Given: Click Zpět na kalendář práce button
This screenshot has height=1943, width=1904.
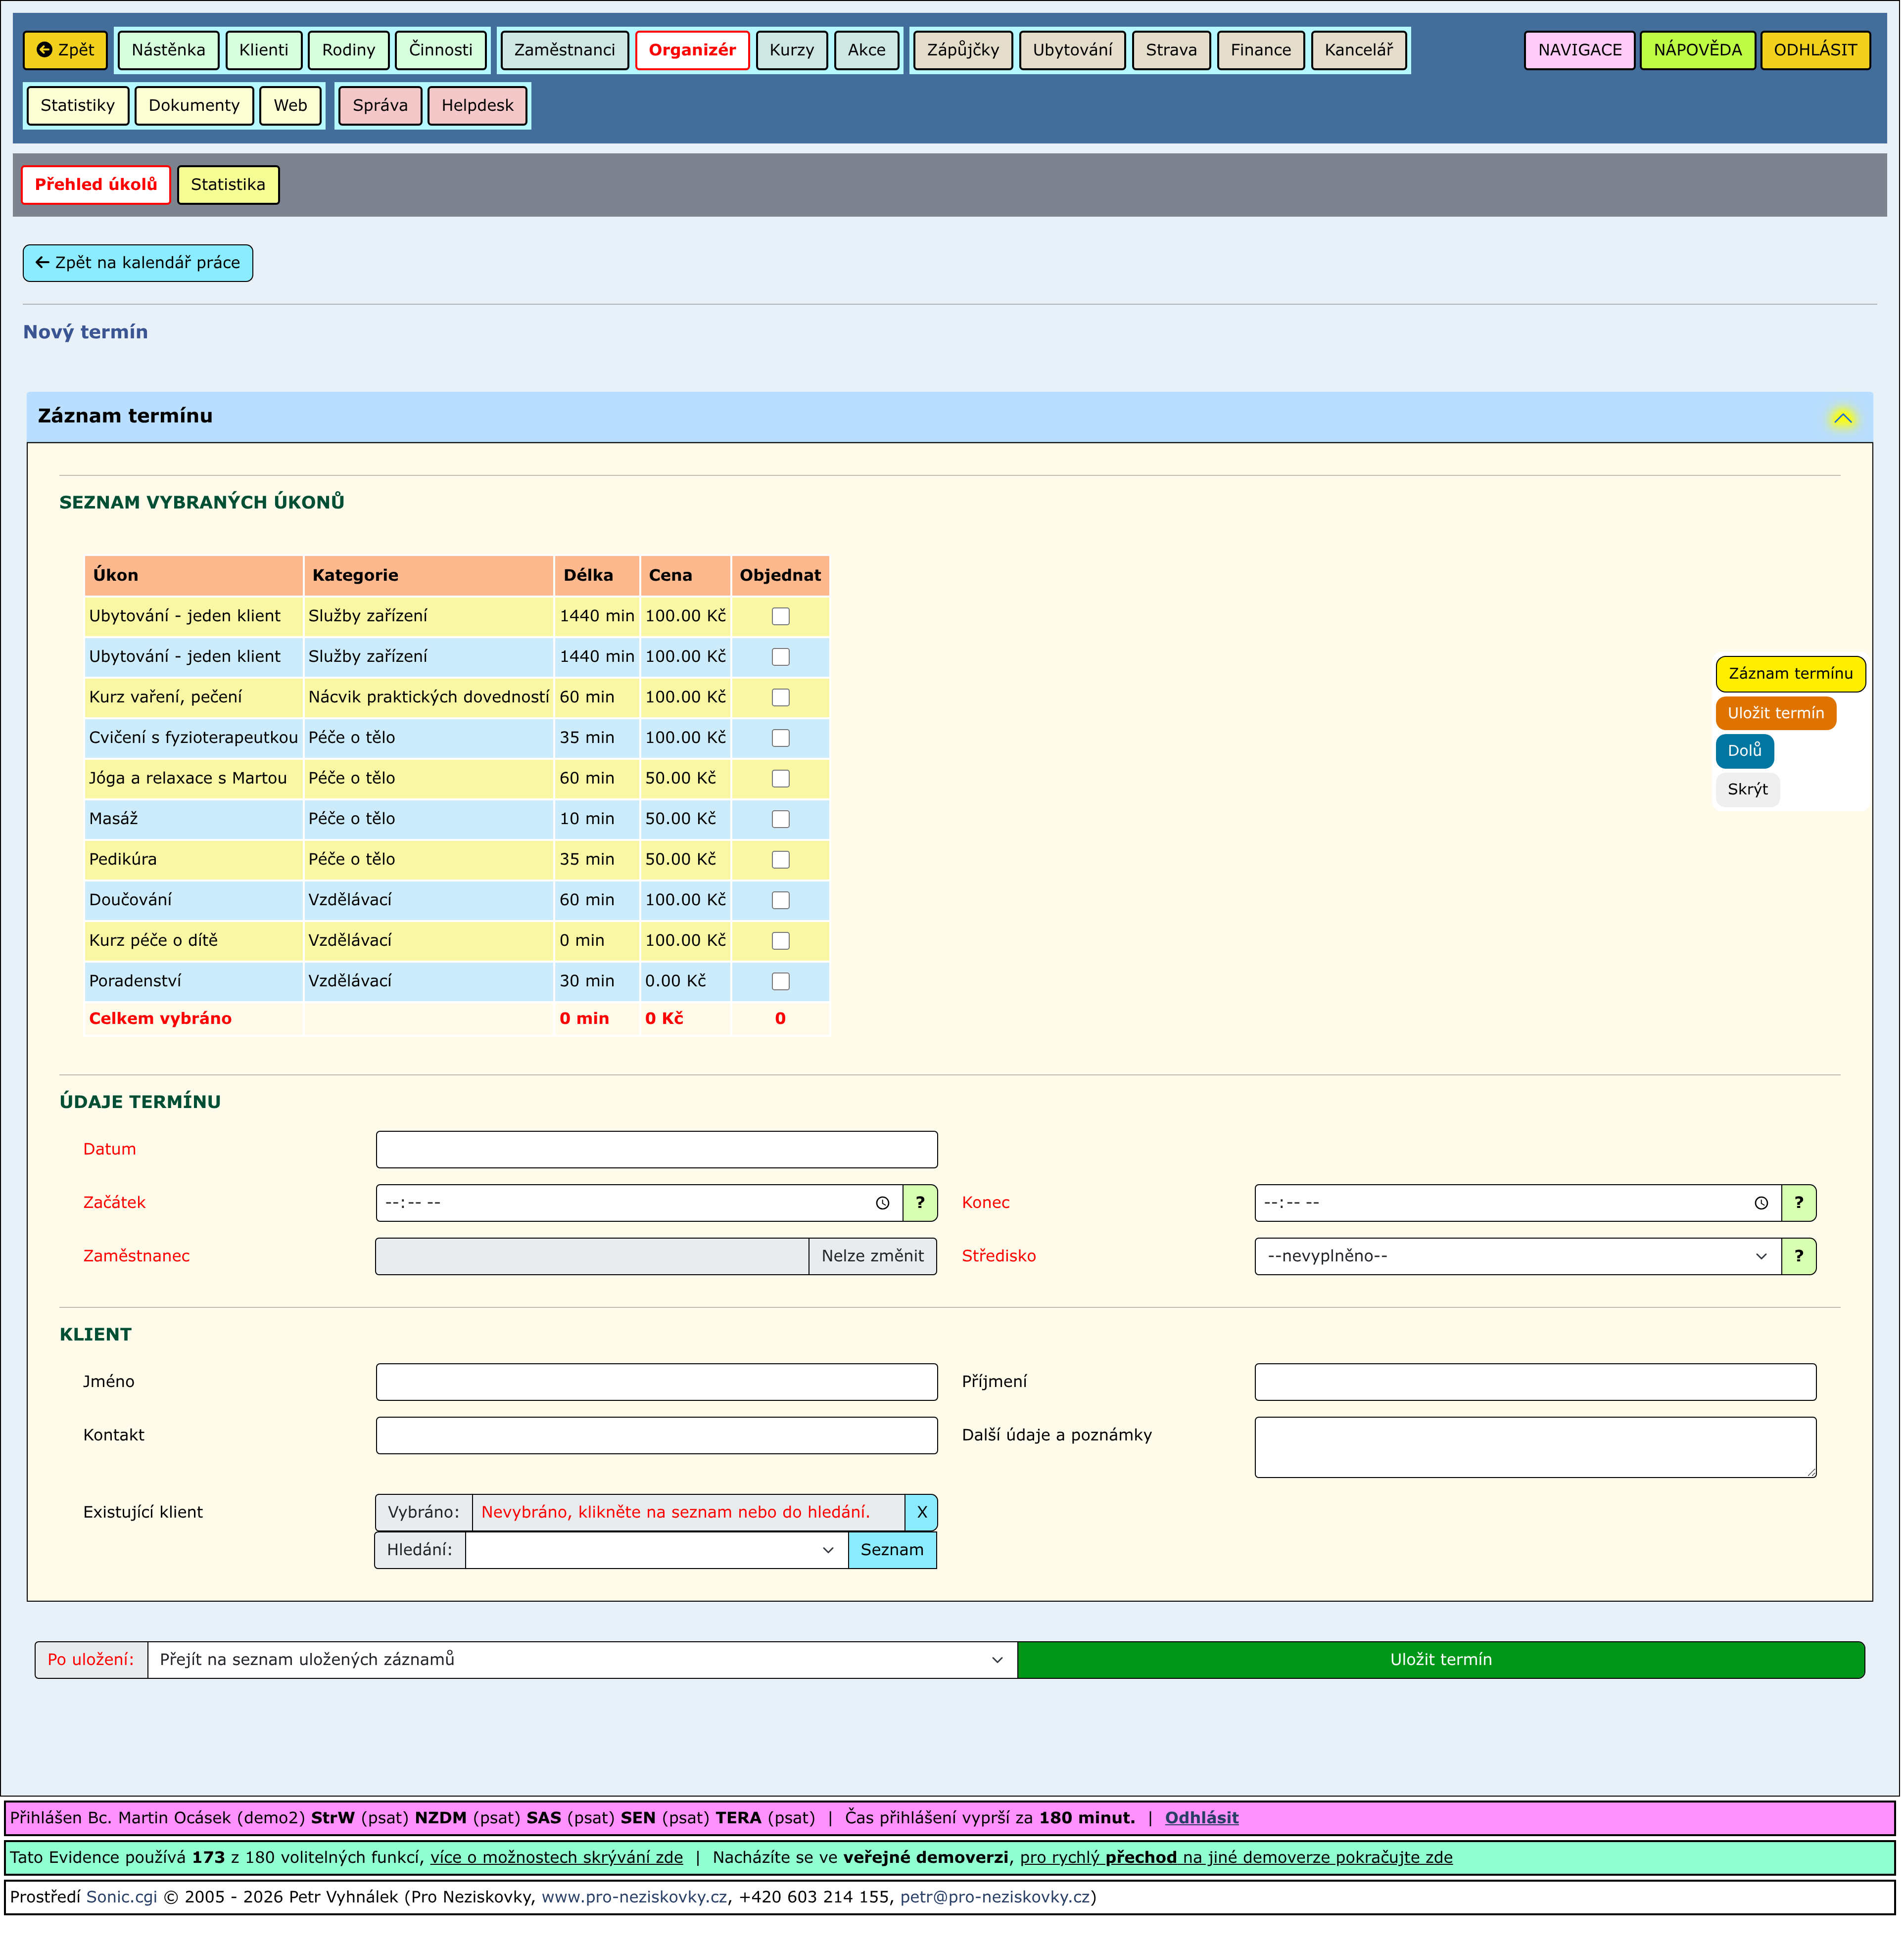Looking at the screenshot, I should tap(138, 263).
